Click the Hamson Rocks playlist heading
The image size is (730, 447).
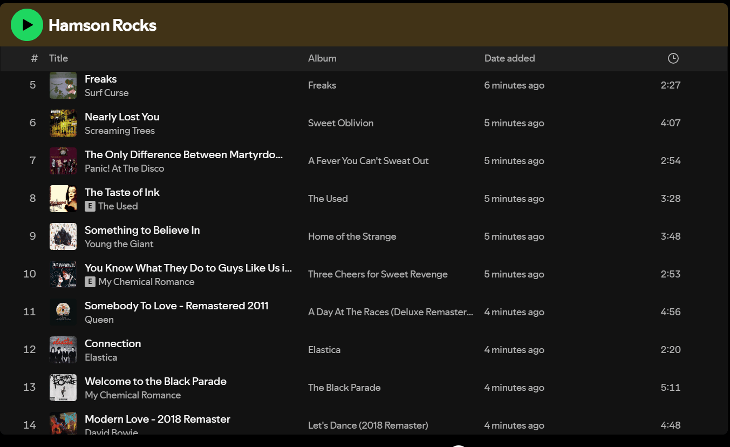[x=103, y=25]
